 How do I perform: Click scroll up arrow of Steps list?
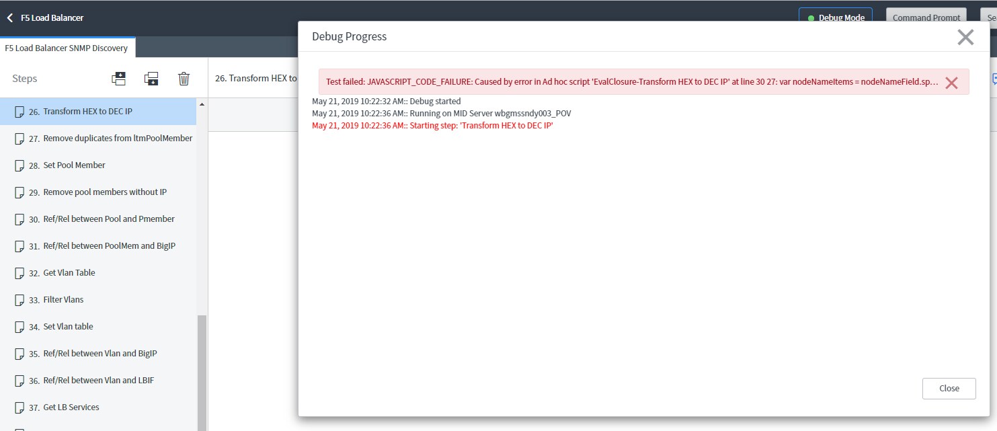click(x=202, y=104)
